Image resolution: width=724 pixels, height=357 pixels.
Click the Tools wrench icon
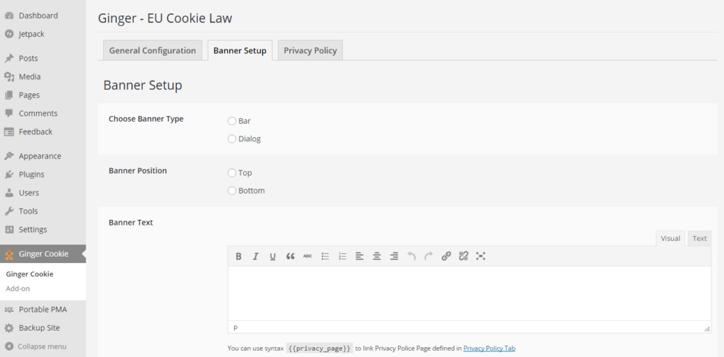[8, 211]
